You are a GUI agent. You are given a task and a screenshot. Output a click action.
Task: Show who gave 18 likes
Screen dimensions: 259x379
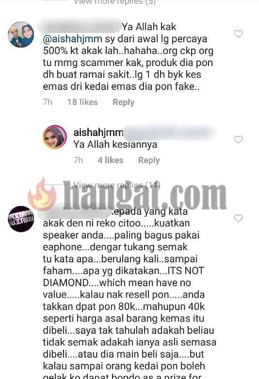click(x=82, y=102)
